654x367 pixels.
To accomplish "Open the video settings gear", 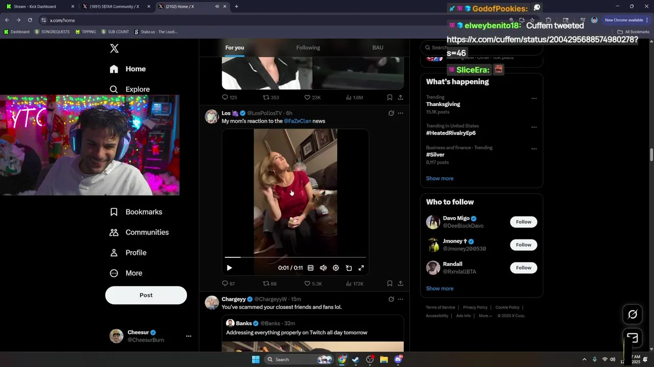I will (x=336, y=268).
